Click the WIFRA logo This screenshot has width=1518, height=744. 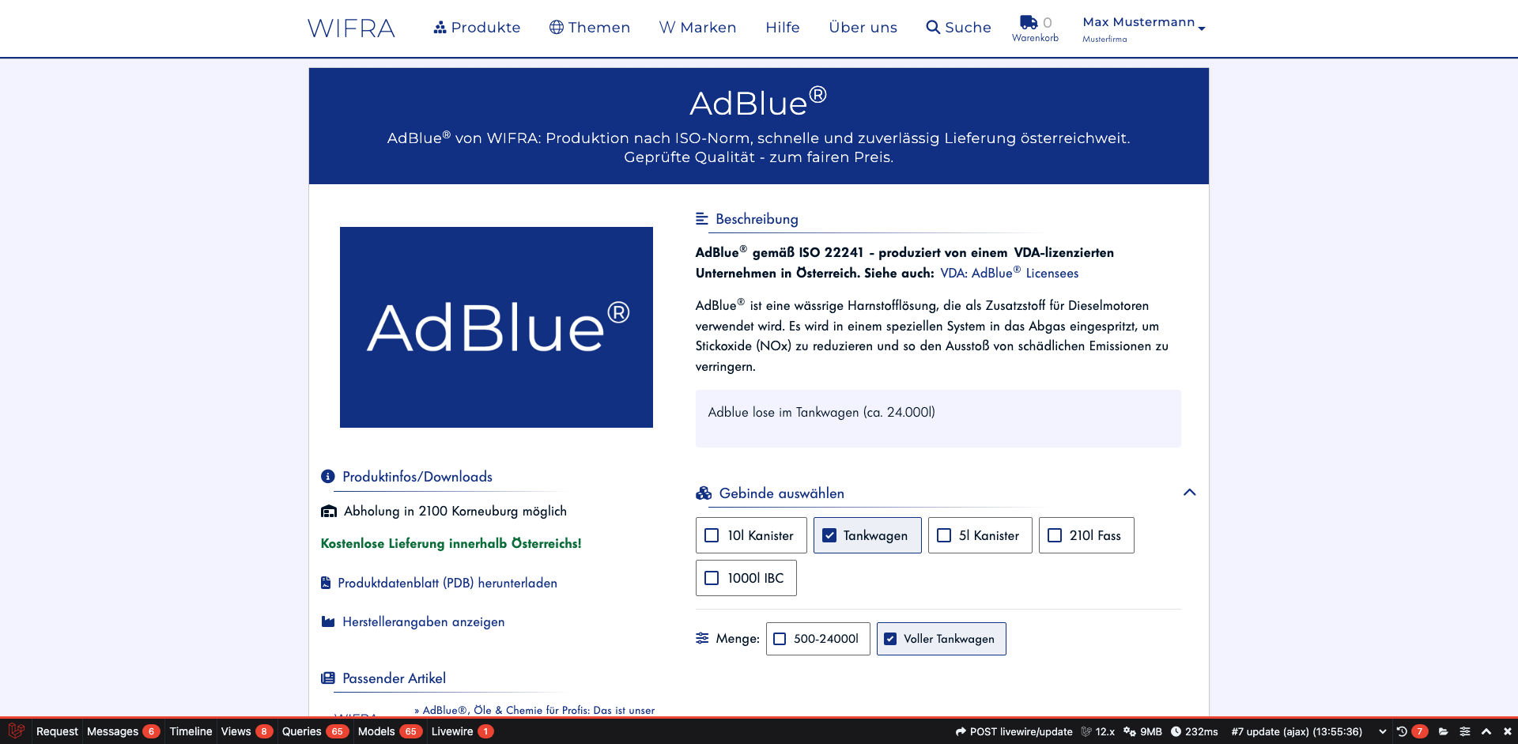click(x=351, y=28)
